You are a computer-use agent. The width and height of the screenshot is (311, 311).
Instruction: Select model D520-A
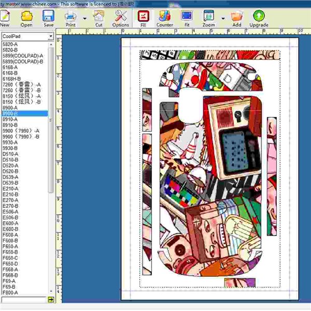coord(10,165)
